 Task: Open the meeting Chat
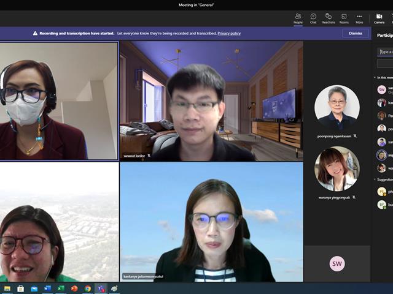click(x=313, y=18)
